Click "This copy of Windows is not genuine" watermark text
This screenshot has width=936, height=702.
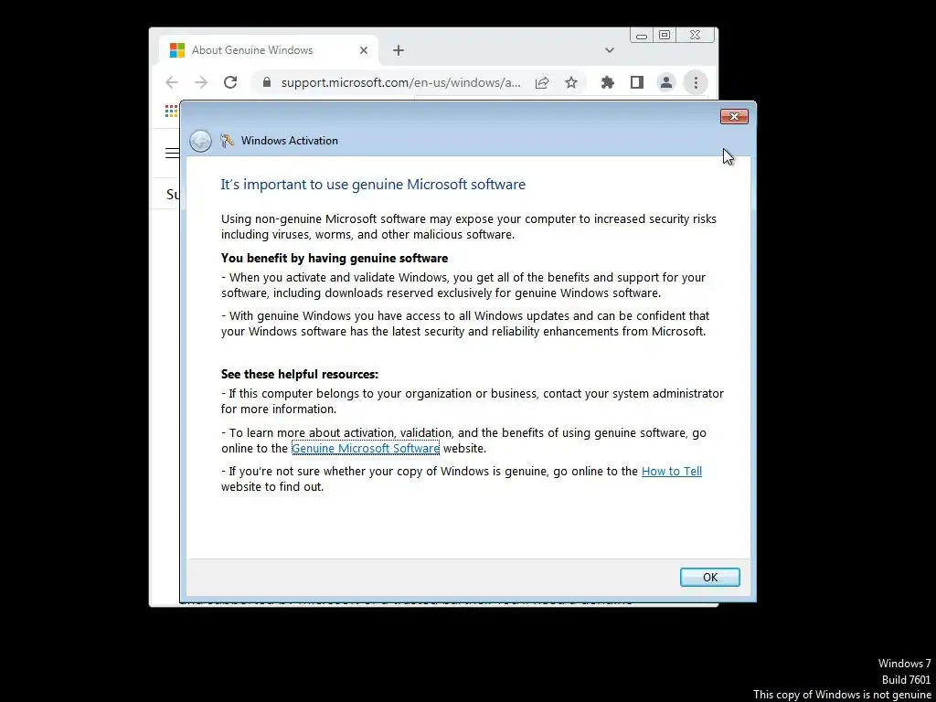coord(842,695)
